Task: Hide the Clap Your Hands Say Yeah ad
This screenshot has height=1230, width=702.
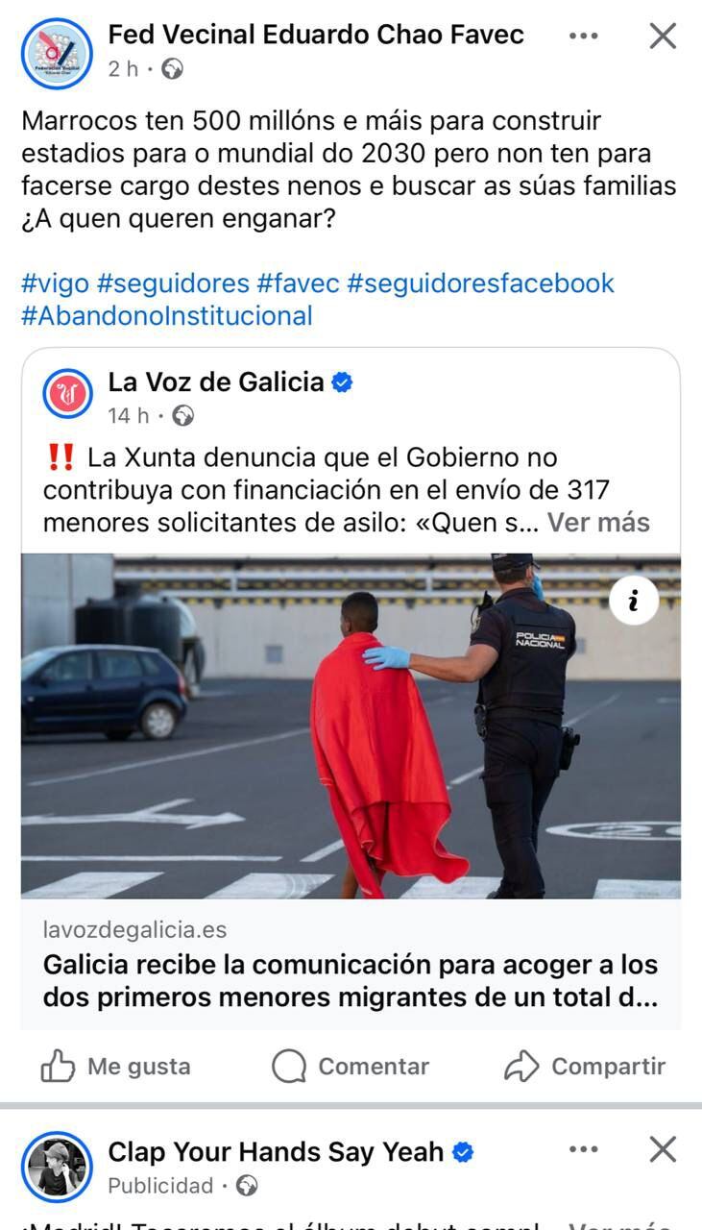Action: 663,1149
